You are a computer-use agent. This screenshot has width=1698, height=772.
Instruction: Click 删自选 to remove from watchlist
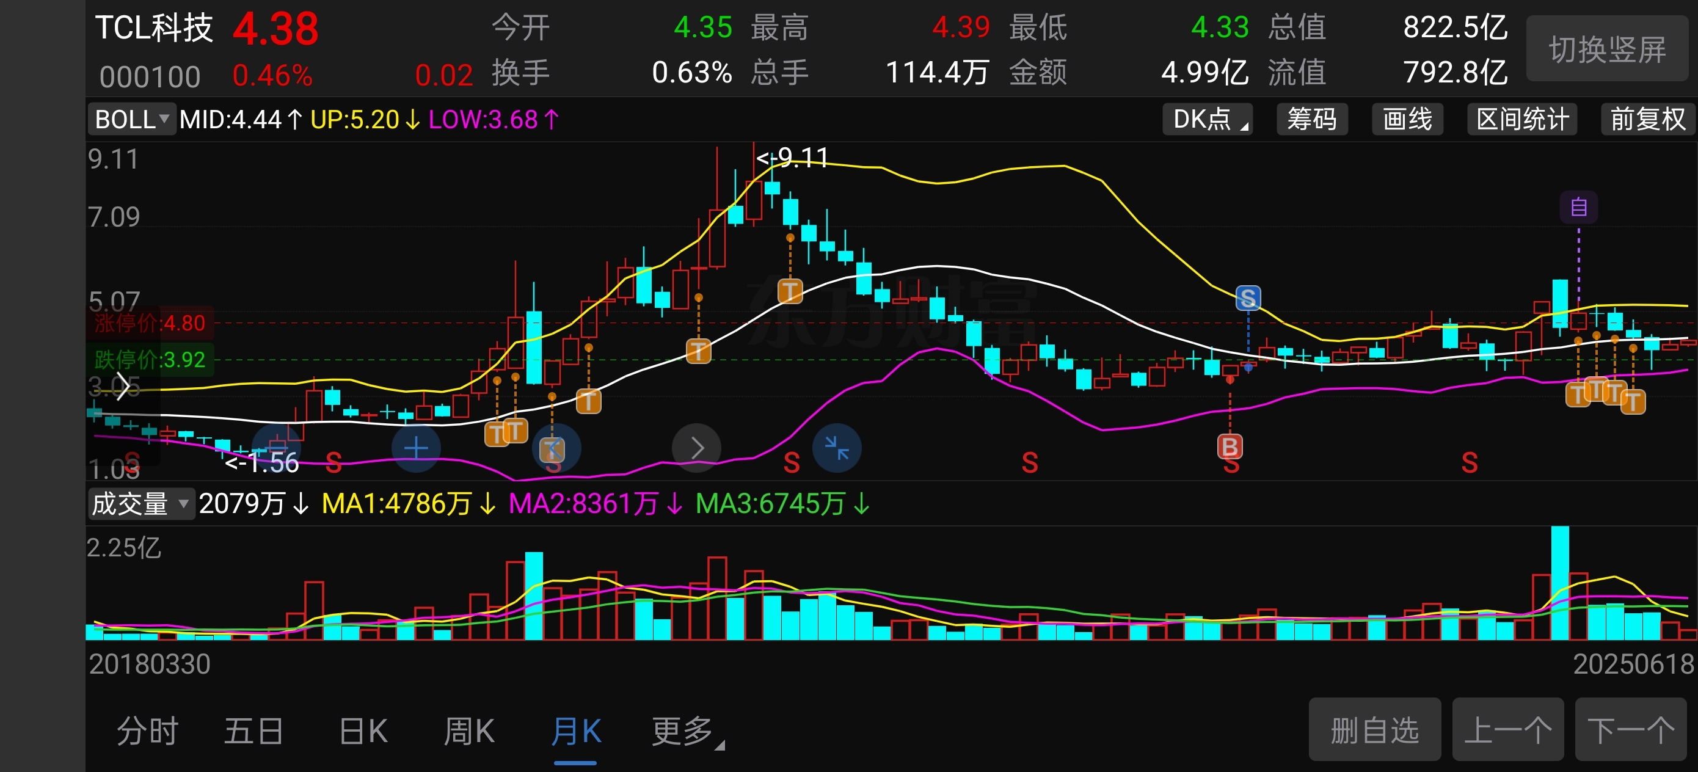[1374, 730]
